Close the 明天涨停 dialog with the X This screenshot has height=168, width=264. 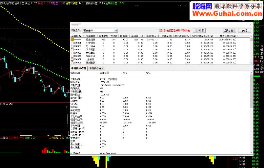pyautogui.click(x=250, y=25)
